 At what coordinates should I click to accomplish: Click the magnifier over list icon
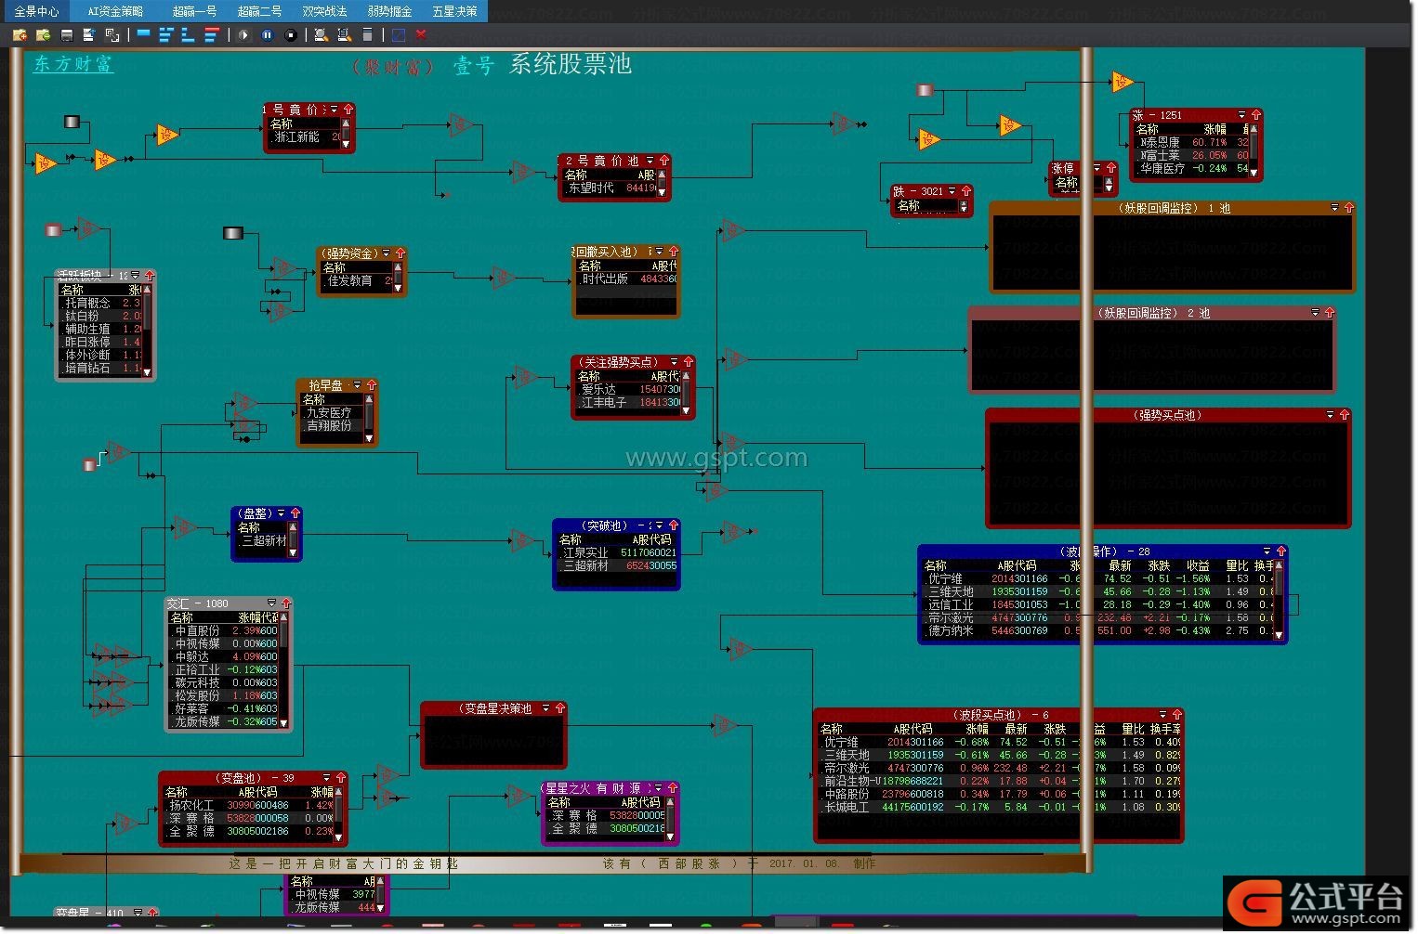pos(344,35)
